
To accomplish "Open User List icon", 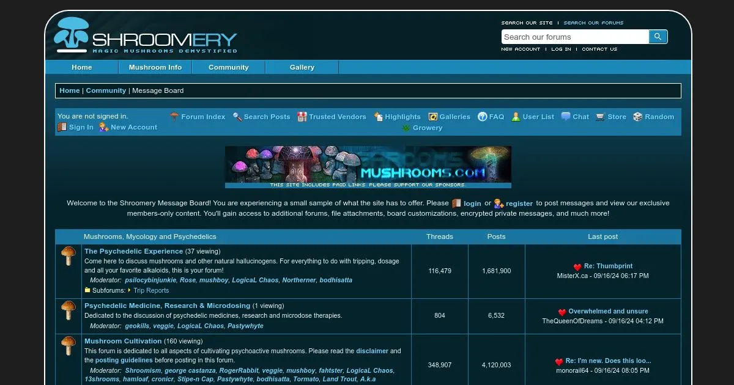I will point(516,117).
